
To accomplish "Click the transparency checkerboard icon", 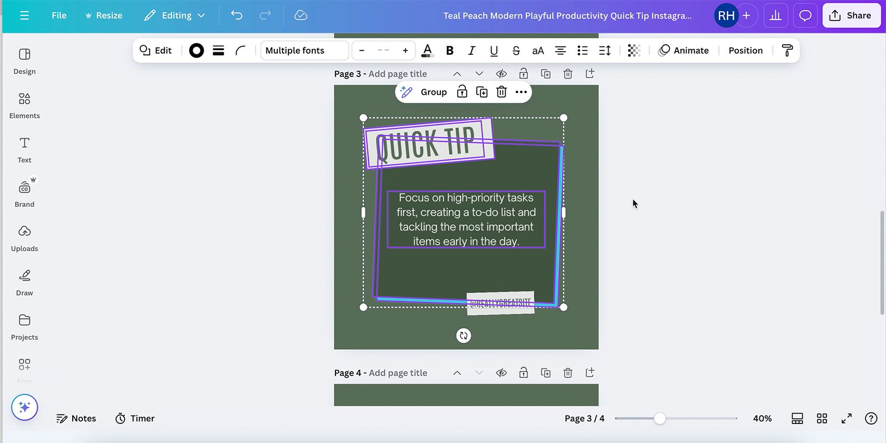I will [x=634, y=51].
